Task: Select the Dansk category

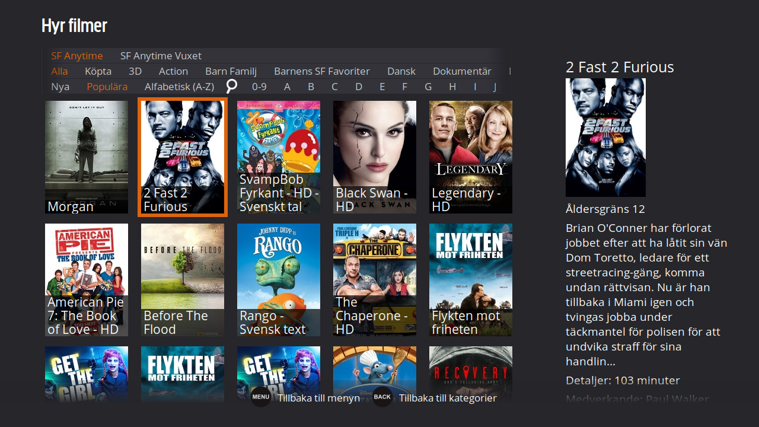Action: [x=401, y=71]
